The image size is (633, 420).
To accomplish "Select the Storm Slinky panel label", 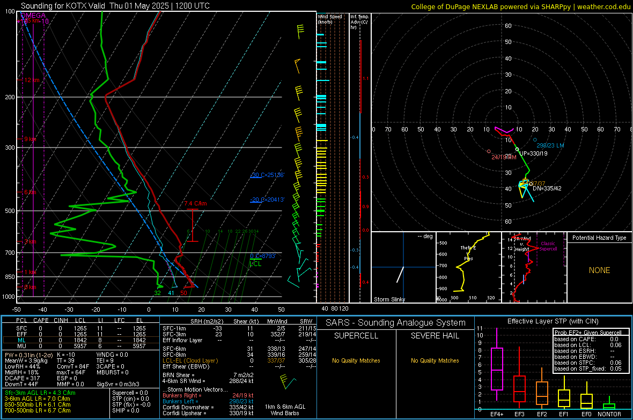I will [x=389, y=299].
